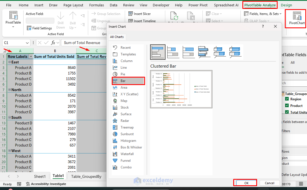Open the Row Labels filter dropdown
The width and height of the screenshot is (307, 190).
click(31, 57)
